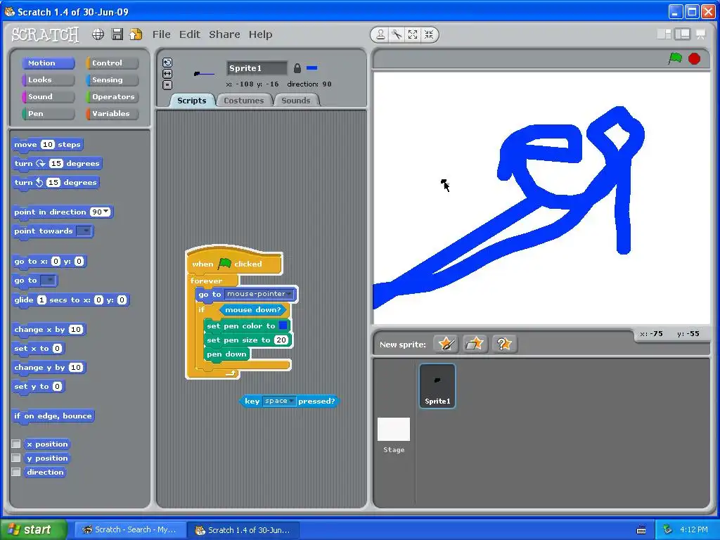Screen dimensions: 720x540
Task: Switch to Scratch - Search taskbar window
Action: 130,529
